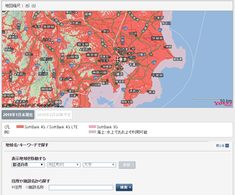This screenshot has width=235, height=195.
Task: Click the 閉じる link
Action: [220, 145]
